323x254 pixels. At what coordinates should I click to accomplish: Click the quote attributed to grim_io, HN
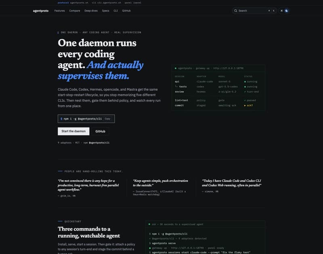[88, 185]
